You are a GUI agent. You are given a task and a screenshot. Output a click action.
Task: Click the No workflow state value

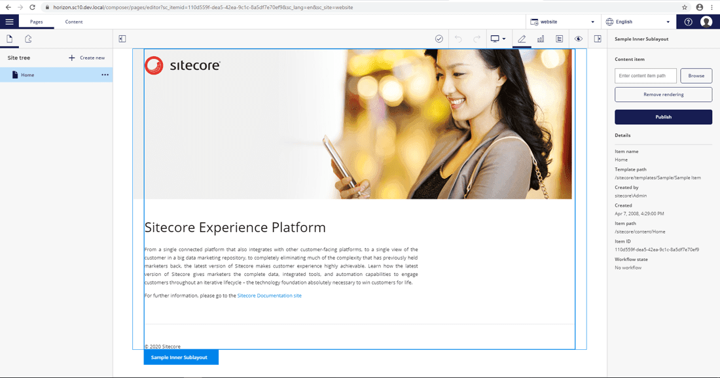coord(628,267)
